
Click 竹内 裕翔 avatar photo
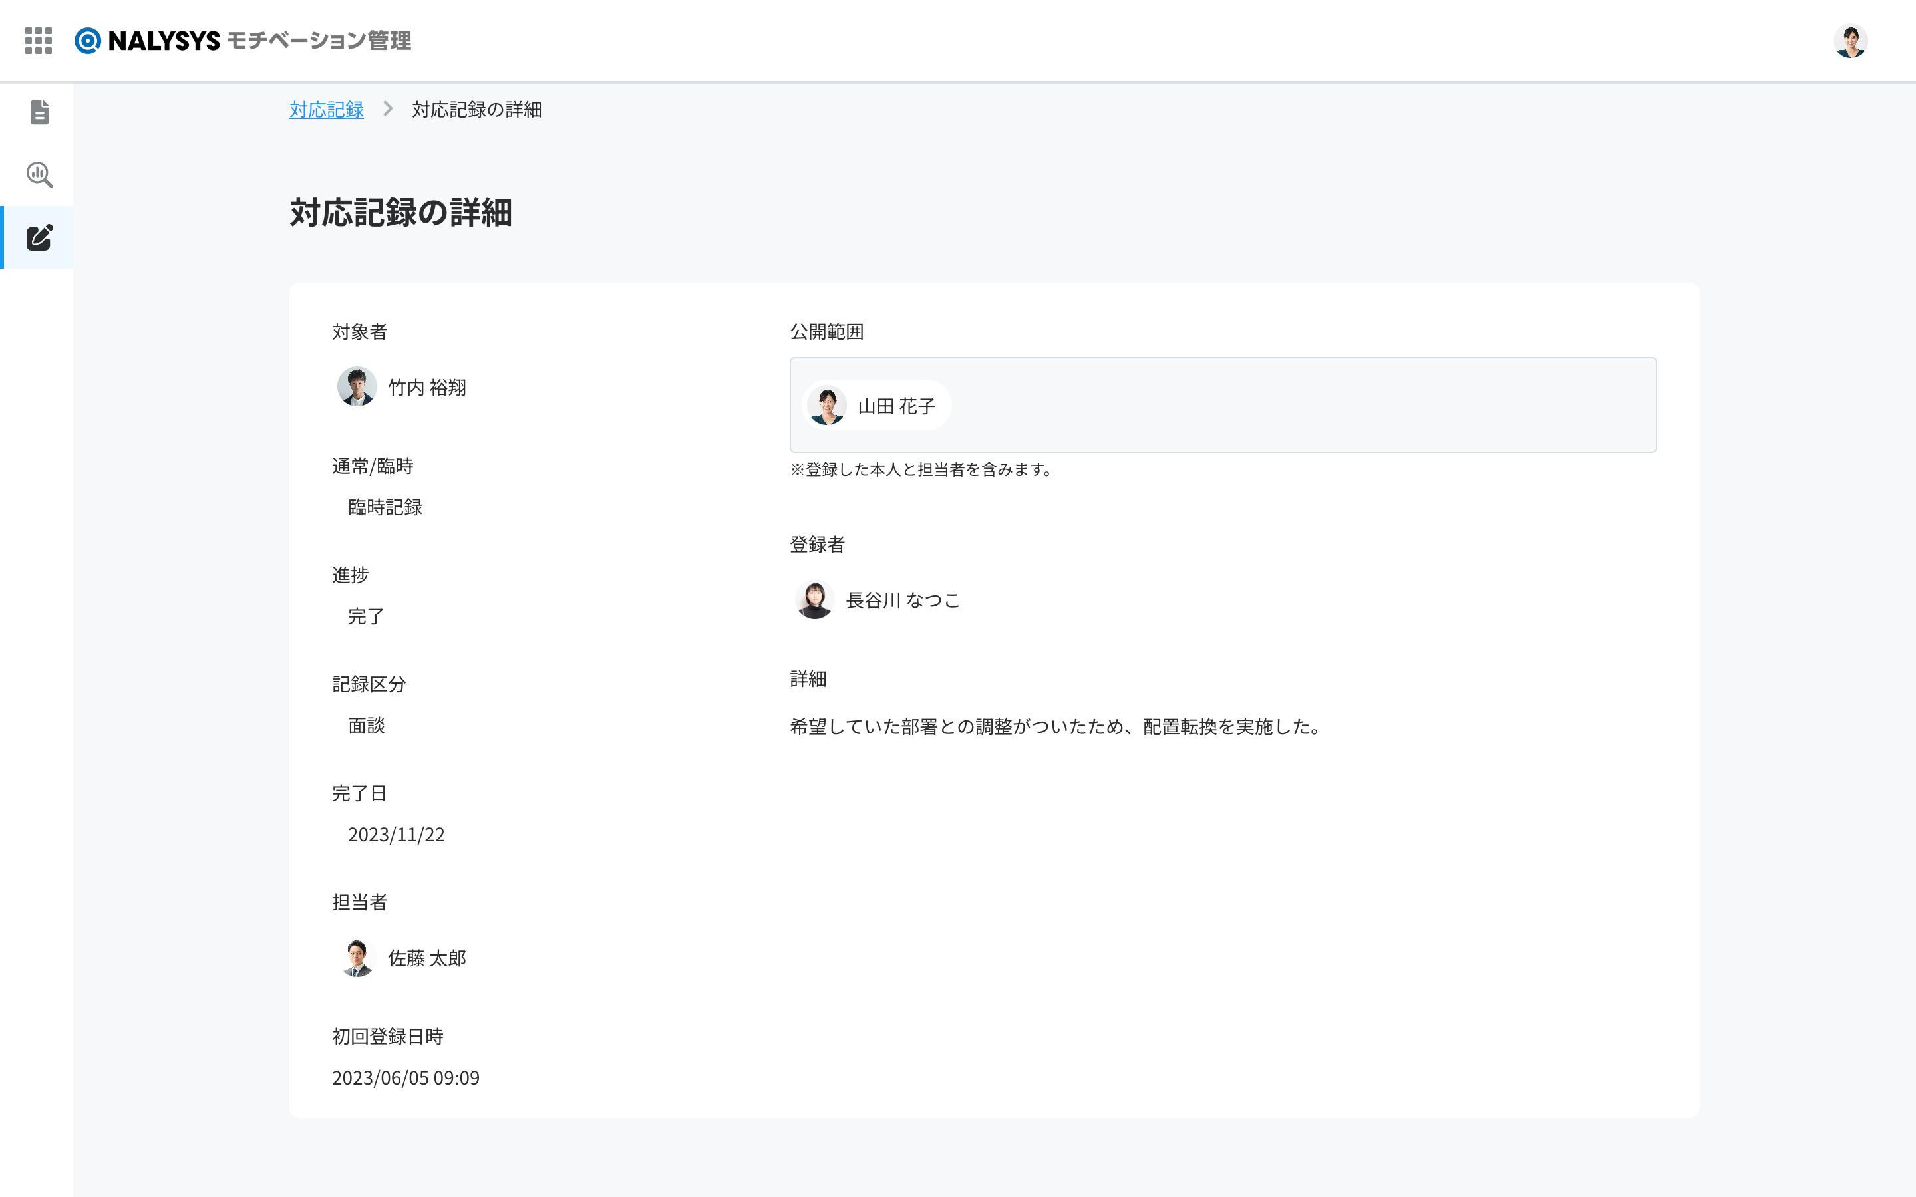(357, 386)
